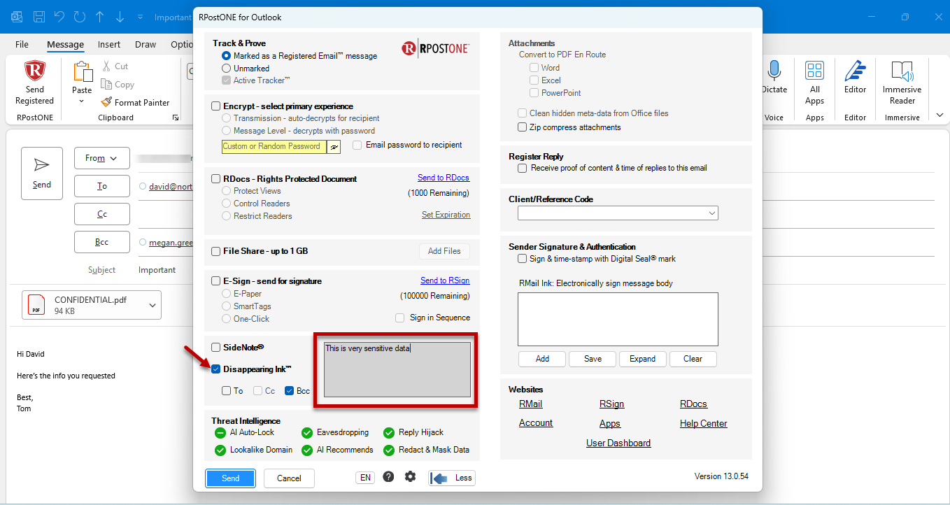This screenshot has width=950, height=505.
Task: Click the Outlook Send paper plane button
Action: click(42, 173)
